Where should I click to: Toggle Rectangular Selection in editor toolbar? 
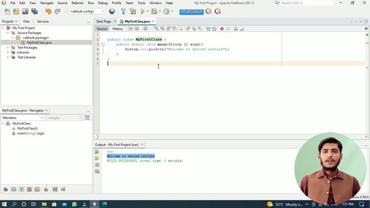tap(180, 29)
